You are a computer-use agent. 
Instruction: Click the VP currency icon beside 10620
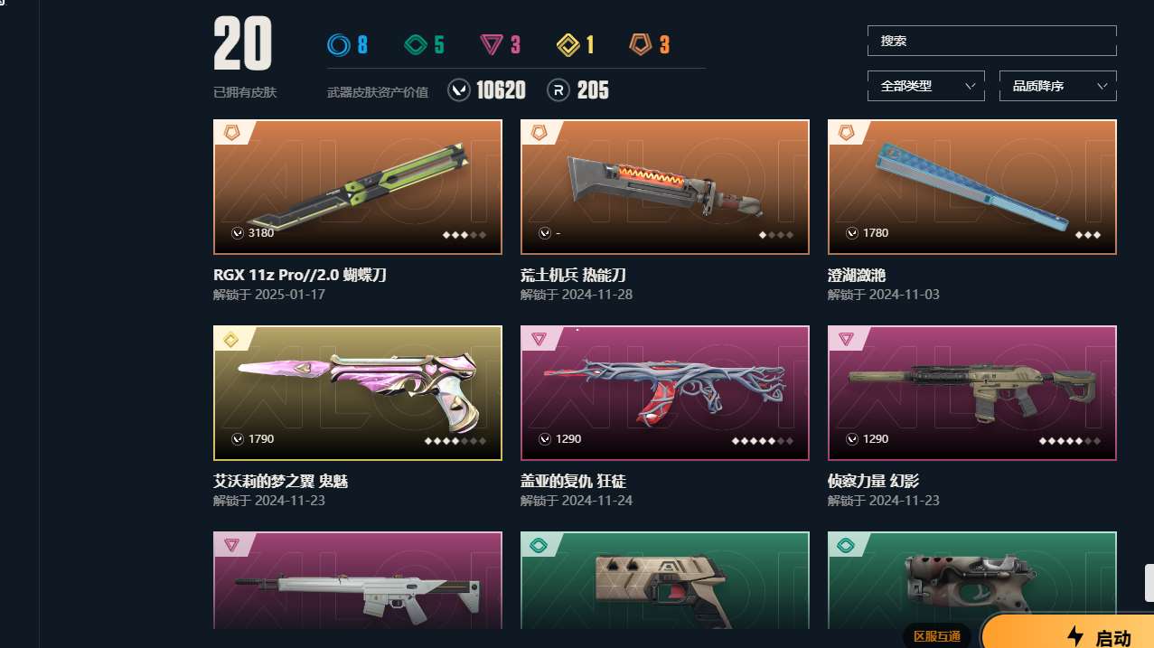(x=459, y=90)
